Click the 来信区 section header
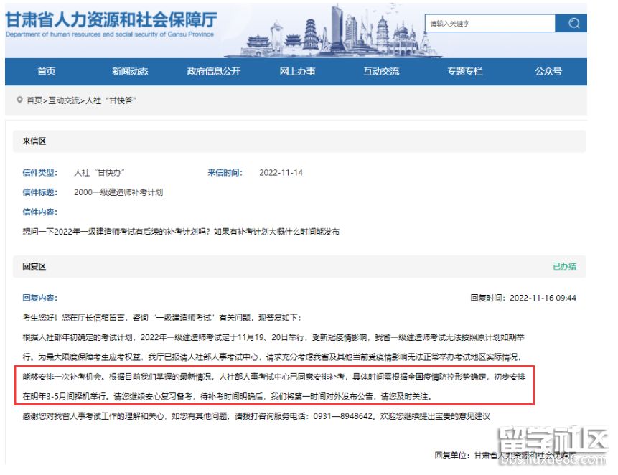Image resolution: width=618 pixels, height=475 pixels. click(34, 141)
